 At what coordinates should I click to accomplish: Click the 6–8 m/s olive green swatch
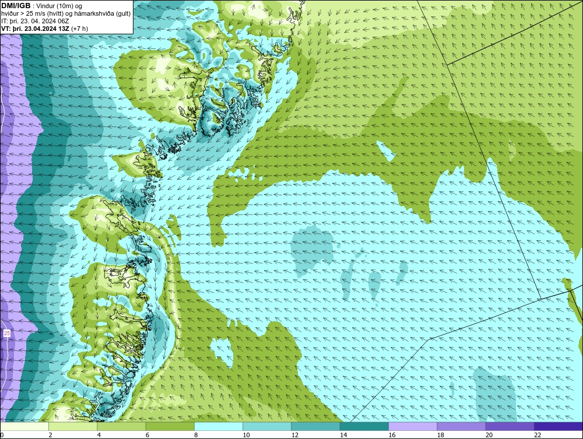[x=170, y=426]
